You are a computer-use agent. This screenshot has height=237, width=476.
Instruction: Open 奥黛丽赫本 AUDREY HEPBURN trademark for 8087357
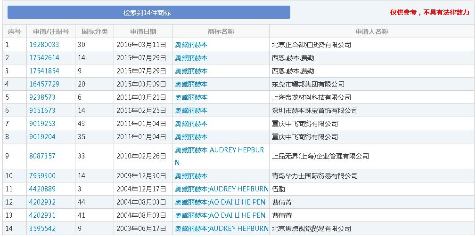coord(220,157)
